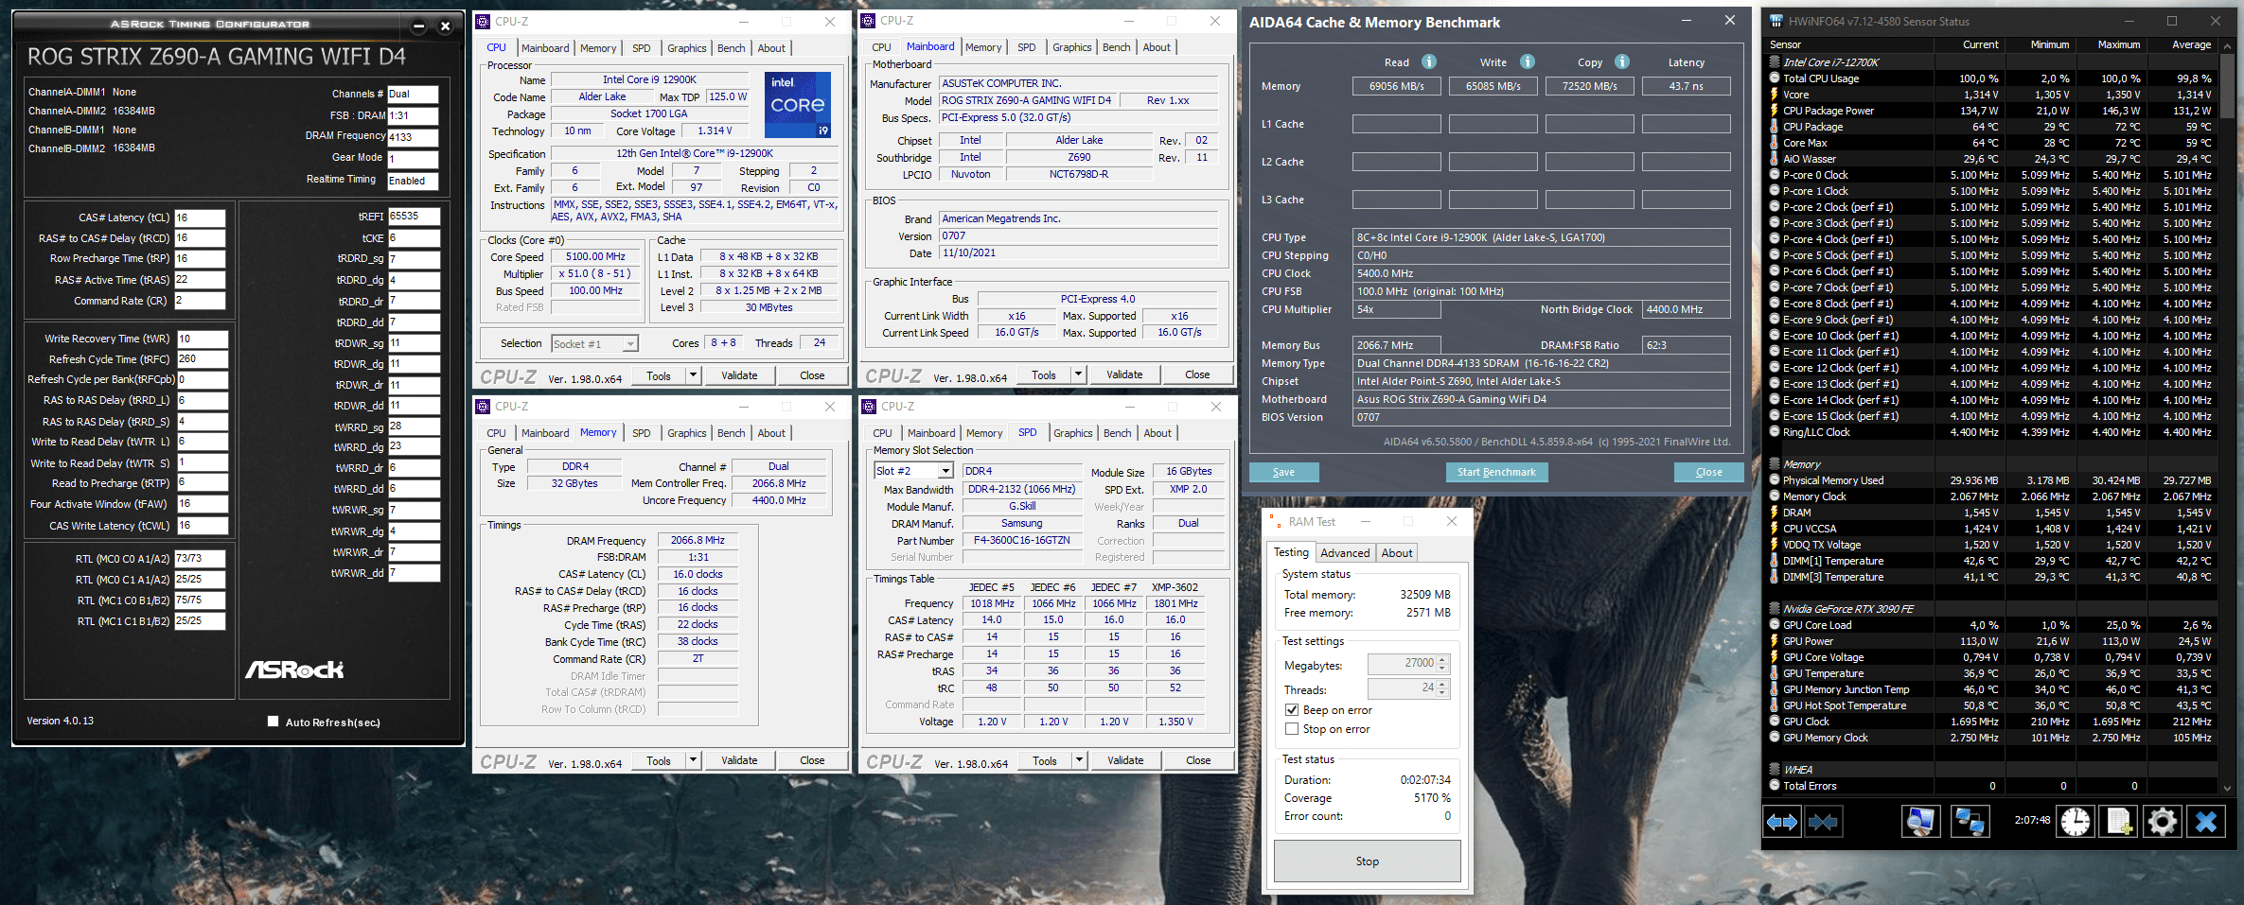Click AIDA64 info icon next to Read

pyautogui.click(x=1429, y=61)
